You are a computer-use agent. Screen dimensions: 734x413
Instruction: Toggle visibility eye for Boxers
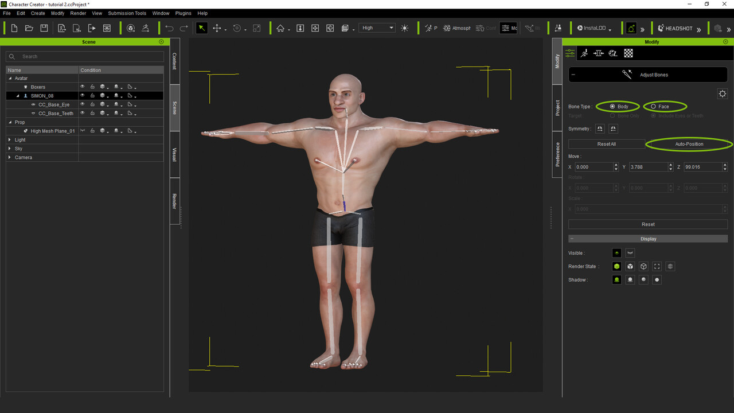tap(83, 87)
